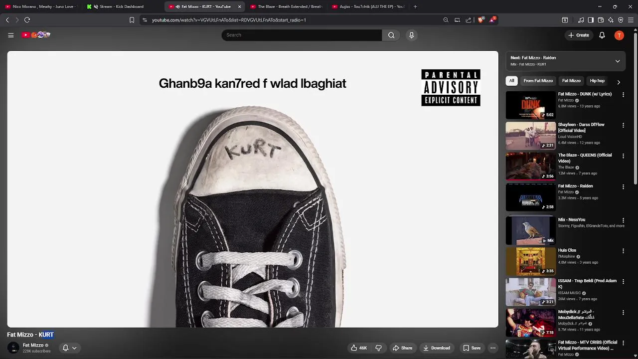Open more actions ellipsis under video

click(x=493, y=348)
